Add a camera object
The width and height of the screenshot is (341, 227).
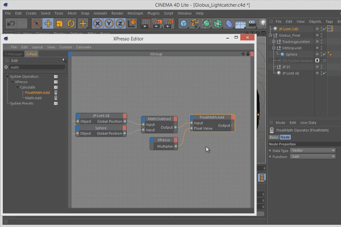(252, 23)
